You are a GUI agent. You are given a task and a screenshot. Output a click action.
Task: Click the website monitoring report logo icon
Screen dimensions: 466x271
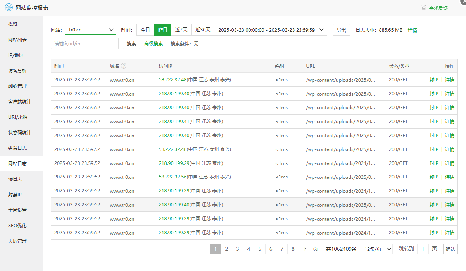(9, 8)
